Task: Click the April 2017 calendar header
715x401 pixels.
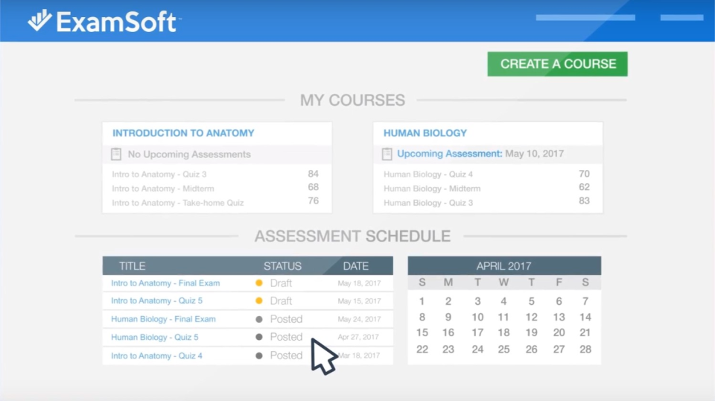Action: pos(504,266)
